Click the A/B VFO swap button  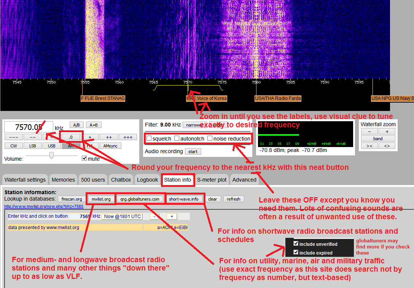(x=76, y=125)
